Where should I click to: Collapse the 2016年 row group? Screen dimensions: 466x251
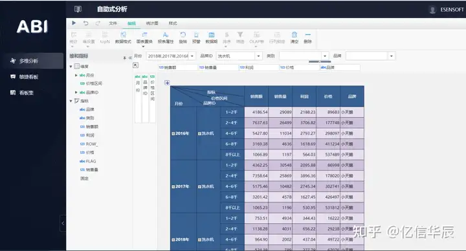pos(173,134)
